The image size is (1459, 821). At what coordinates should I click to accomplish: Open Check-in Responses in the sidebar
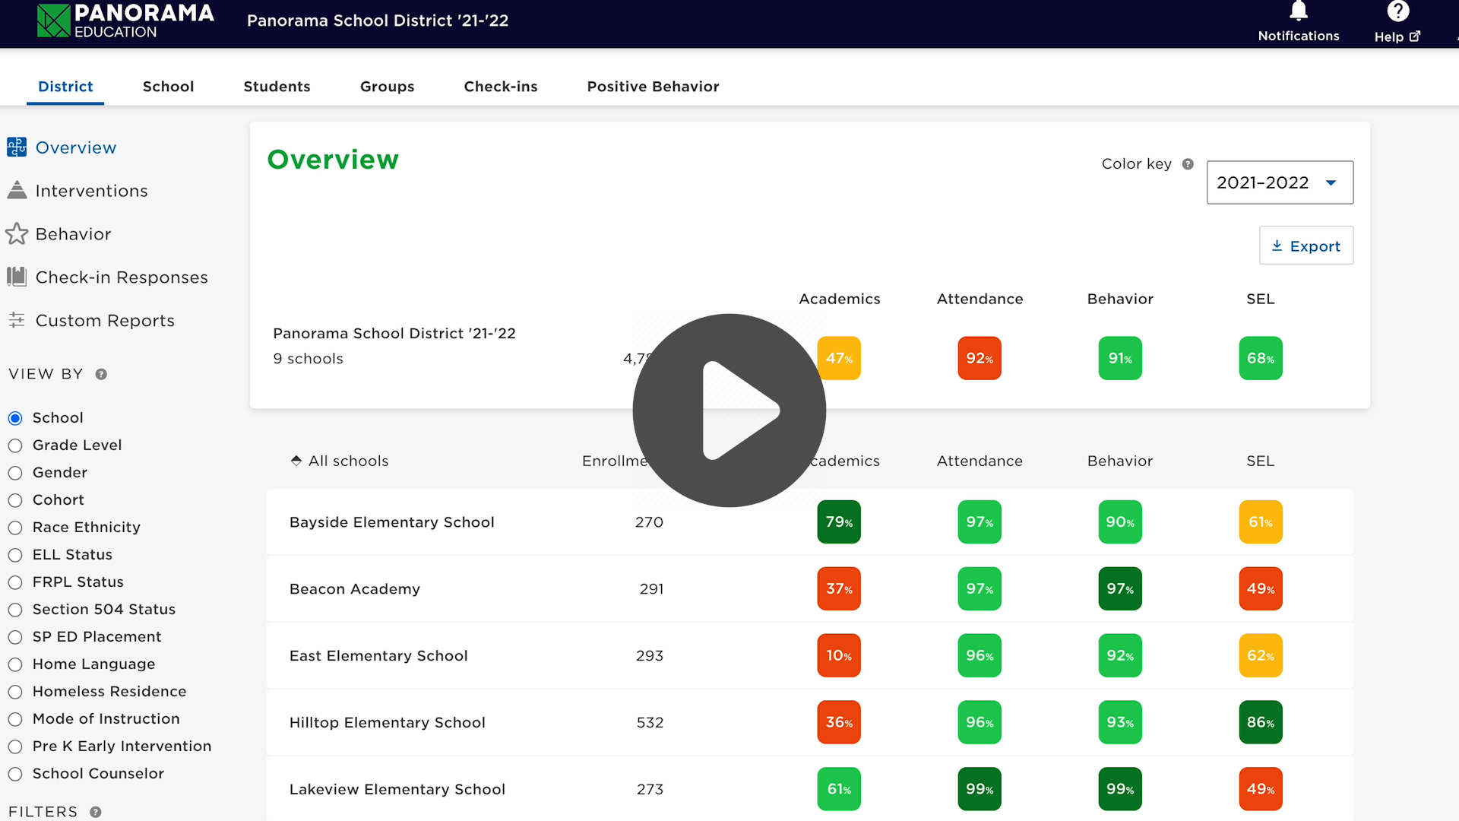122,277
